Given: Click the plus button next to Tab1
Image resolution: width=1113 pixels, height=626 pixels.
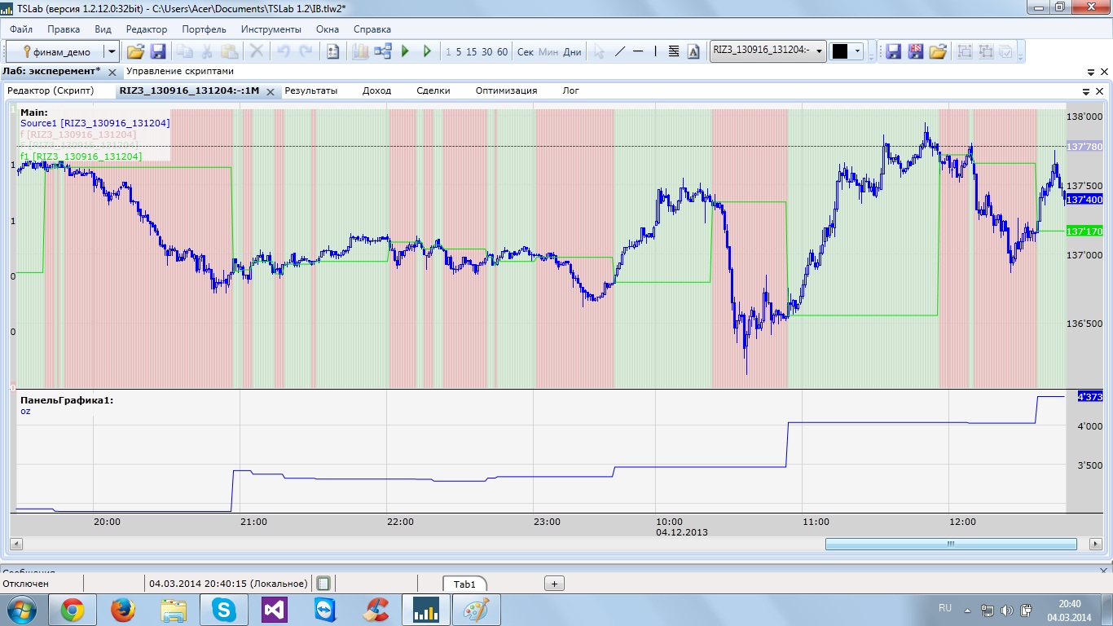Looking at the screenshot, I should tap(554, 584).
